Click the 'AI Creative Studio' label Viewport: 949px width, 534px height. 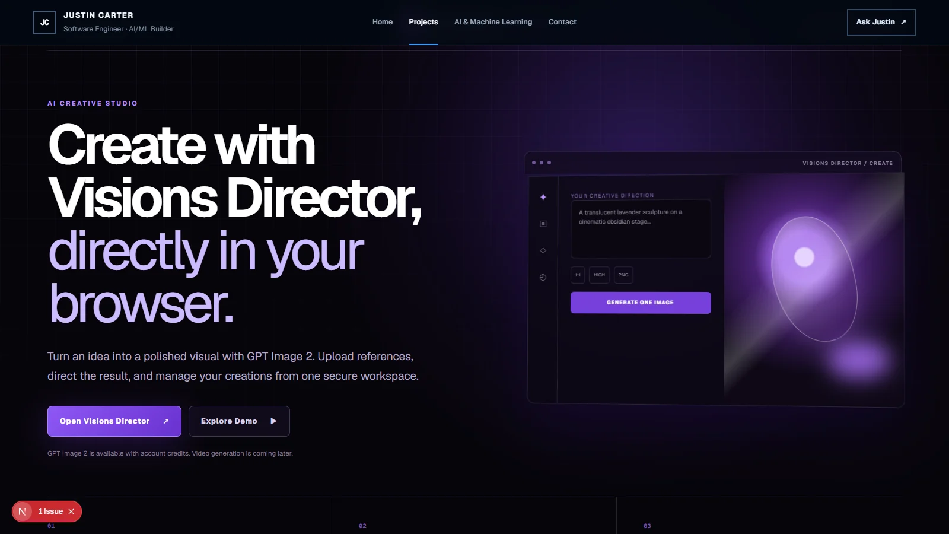[93, 103]
